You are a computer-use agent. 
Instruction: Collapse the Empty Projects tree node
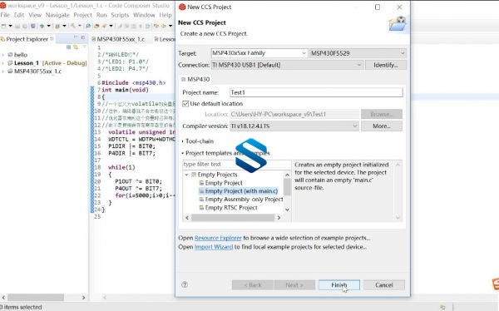pyautogui.click(x=187, y=175)
